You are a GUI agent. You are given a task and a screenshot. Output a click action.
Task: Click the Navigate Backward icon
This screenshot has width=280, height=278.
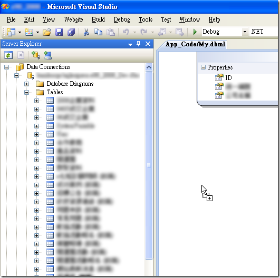(x=162, y=32)
